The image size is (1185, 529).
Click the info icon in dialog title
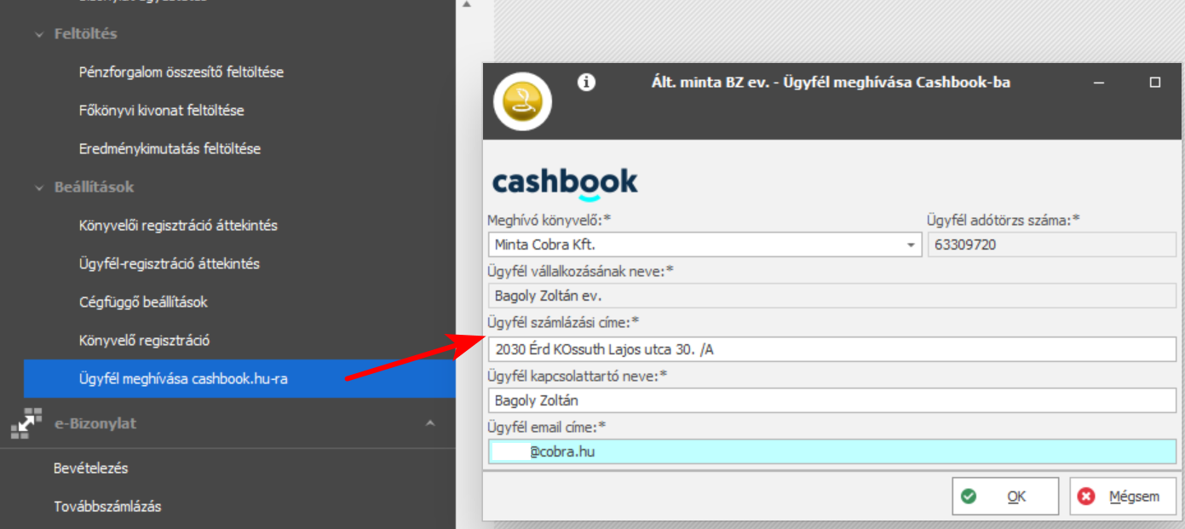tap(586, 82)
